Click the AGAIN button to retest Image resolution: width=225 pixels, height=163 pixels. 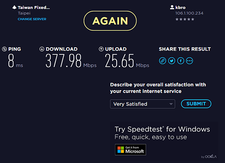[x=110, y=20]
